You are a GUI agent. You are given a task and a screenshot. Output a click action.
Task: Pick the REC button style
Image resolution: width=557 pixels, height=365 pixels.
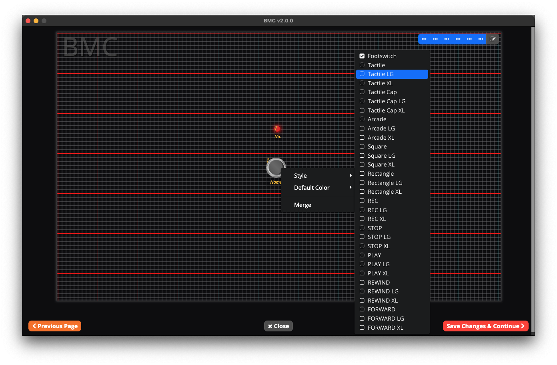pos(392,201)
